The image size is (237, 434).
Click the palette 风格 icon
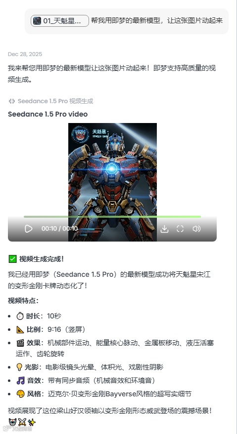pyautogui.click(x=20, y=394)
